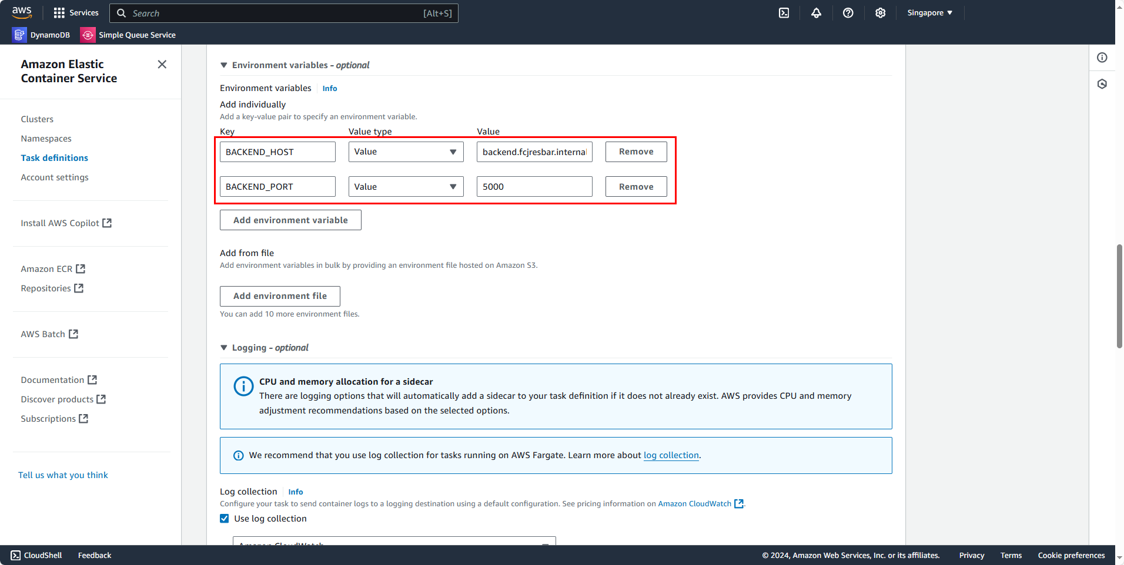The image size is (1124, 565).
Task: Click the external link icon beside Documentation
Action: [x=92, y=380]
